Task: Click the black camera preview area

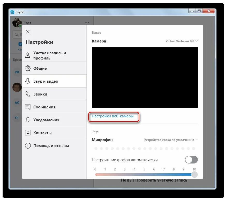Action: (x=145, y=78)
